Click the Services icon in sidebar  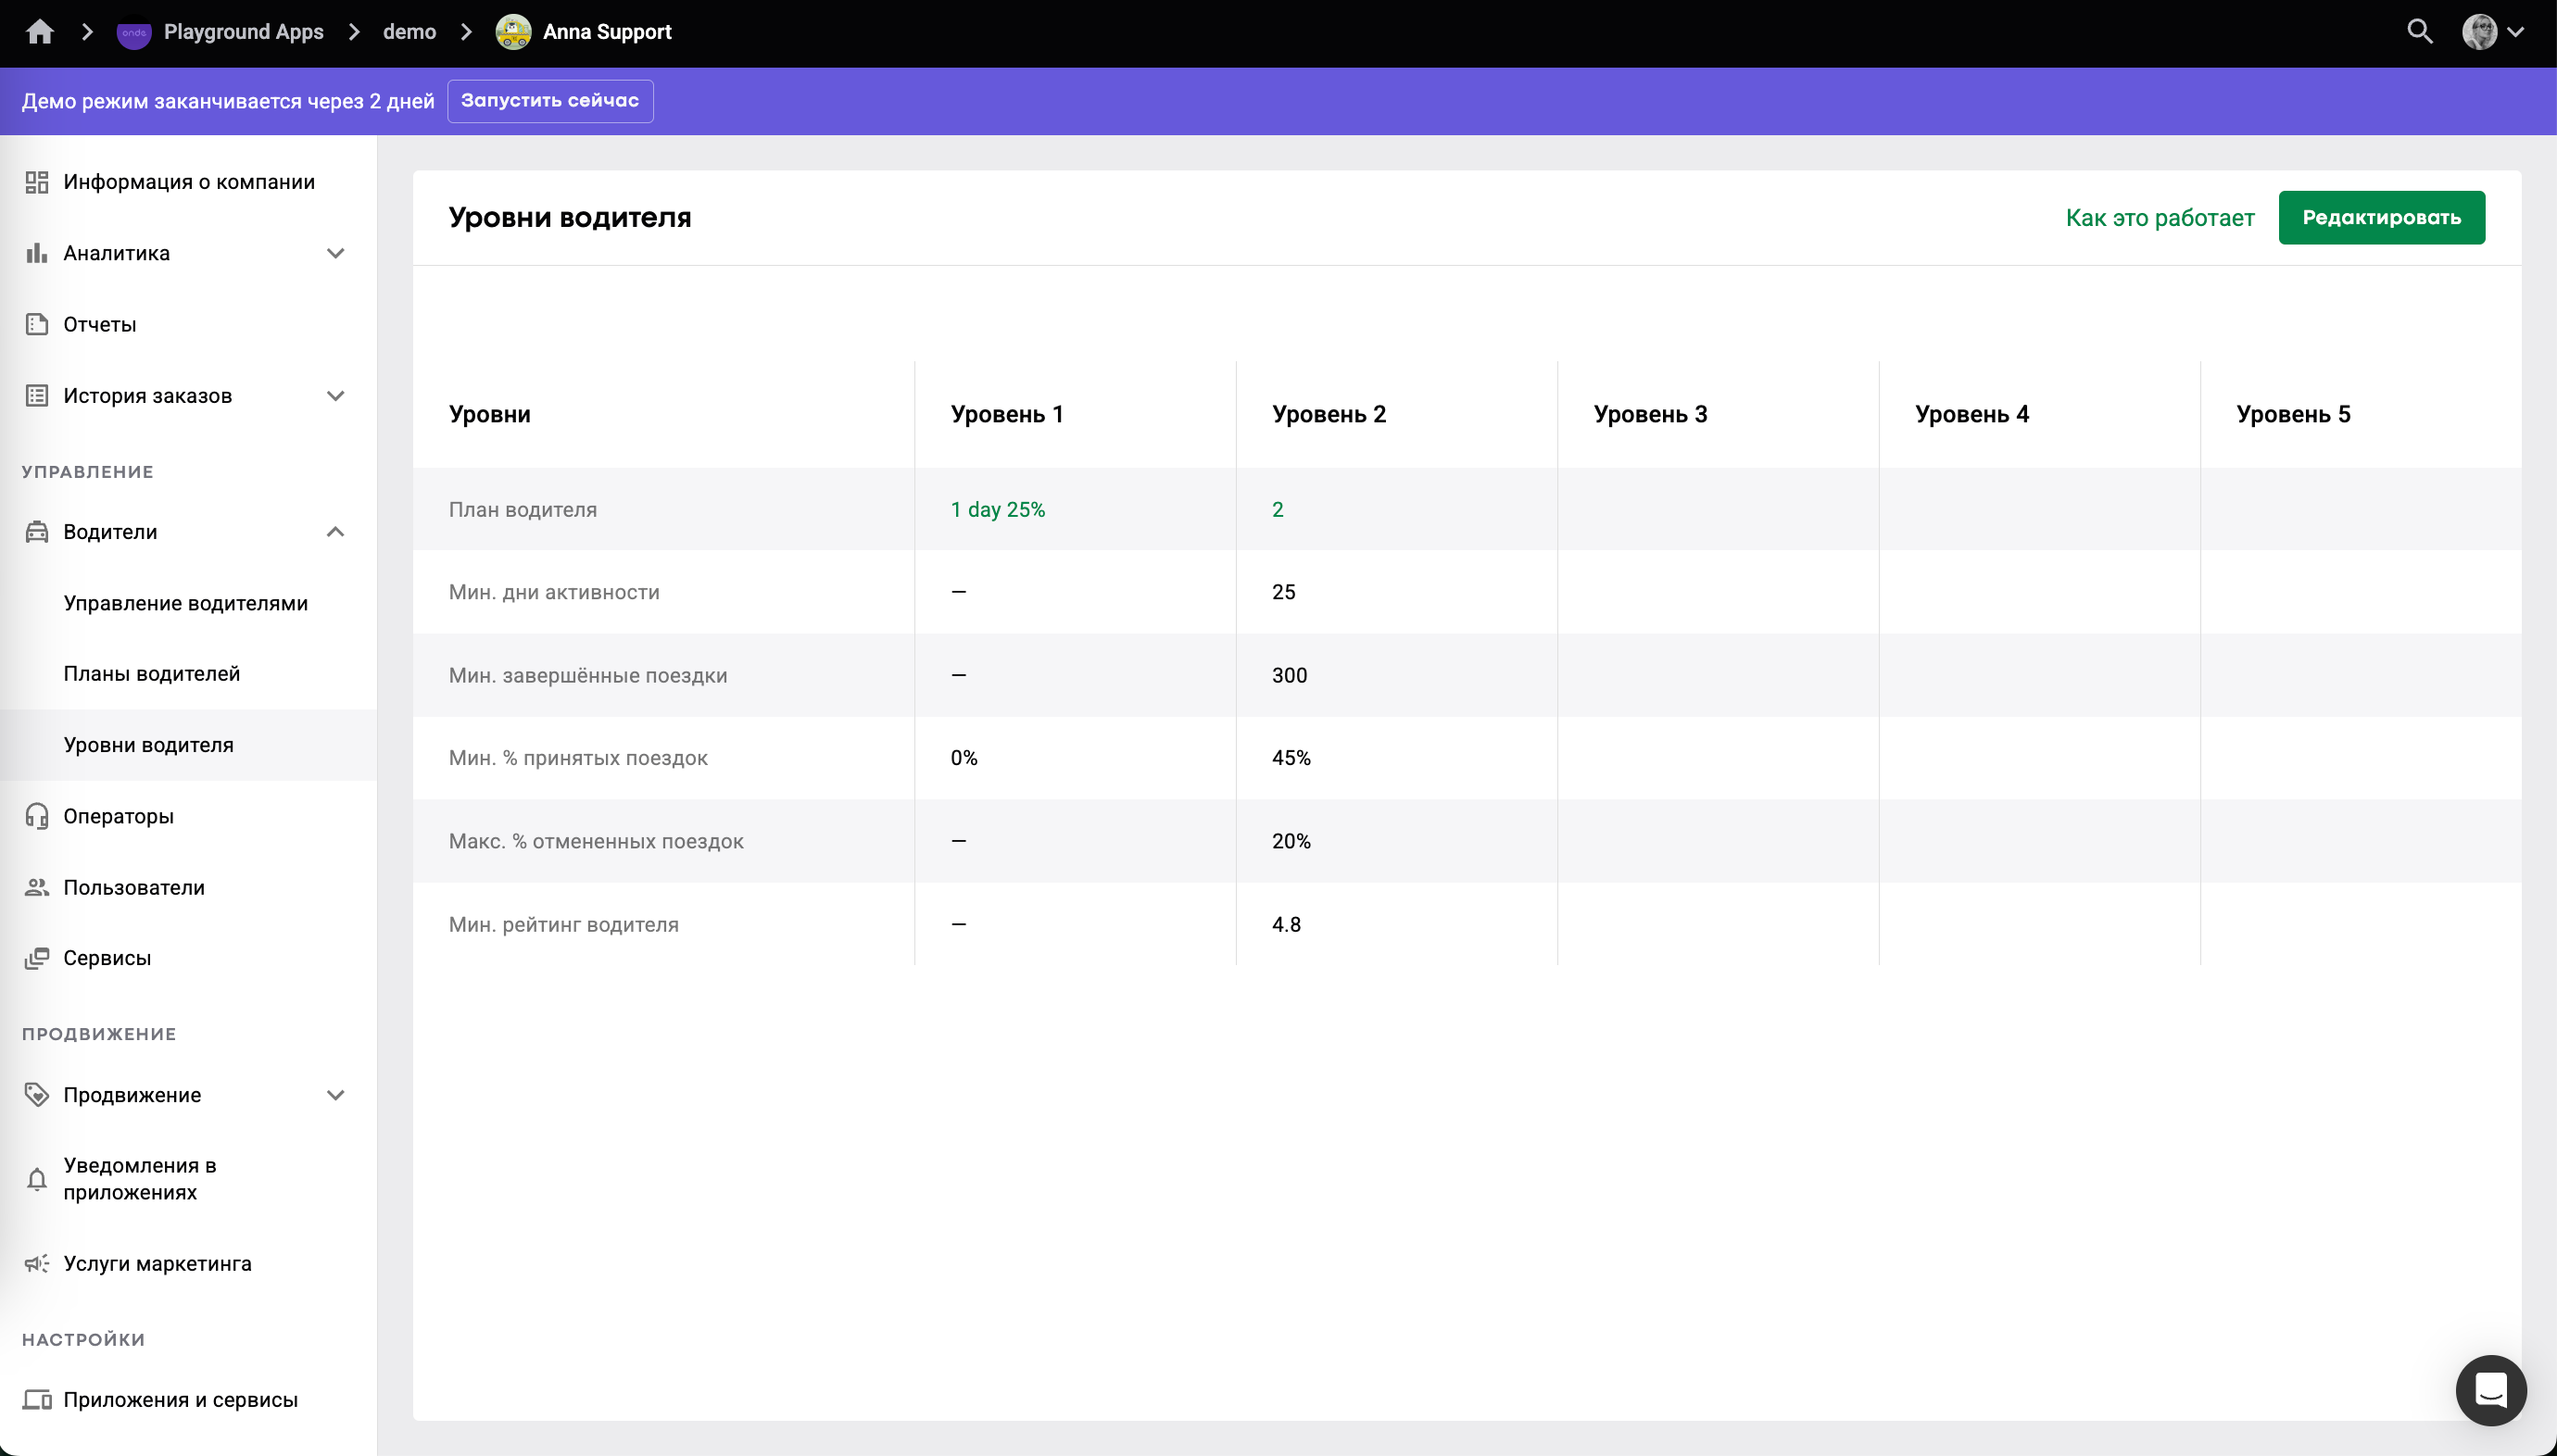click(37, 958)
